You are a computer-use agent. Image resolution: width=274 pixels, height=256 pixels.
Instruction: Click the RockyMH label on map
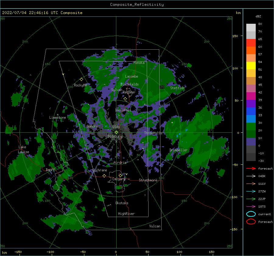pyautogui.click(x=80, y=85)
